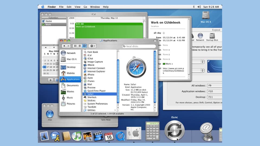The height and width of the screenshot is (146, 260).
Task: Enable the all-day event checkbox
Action: tap(164, 33)
